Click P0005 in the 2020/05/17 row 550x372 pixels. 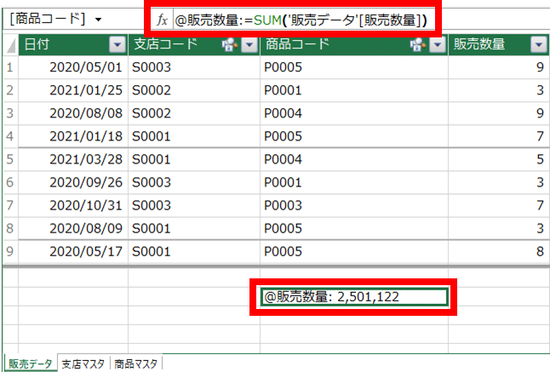(x=354, y=251)
